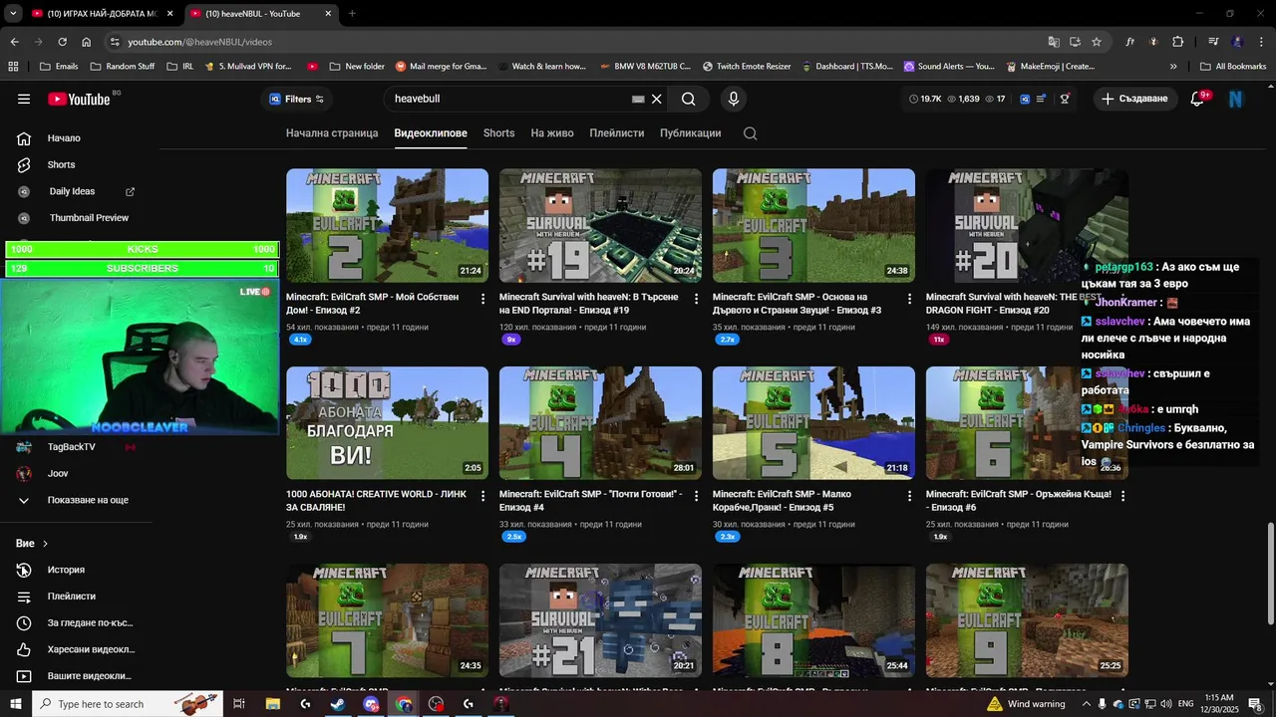Viewport: 1276px width, 717px height.
Task: Open Daily Ideas in the sidebar
Action: click(80, 191)
